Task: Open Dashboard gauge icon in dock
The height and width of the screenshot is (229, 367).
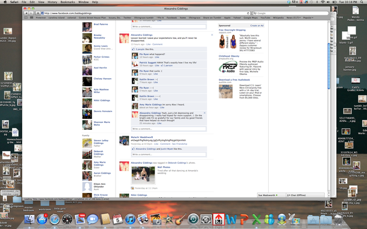Action: pos(67,220)
